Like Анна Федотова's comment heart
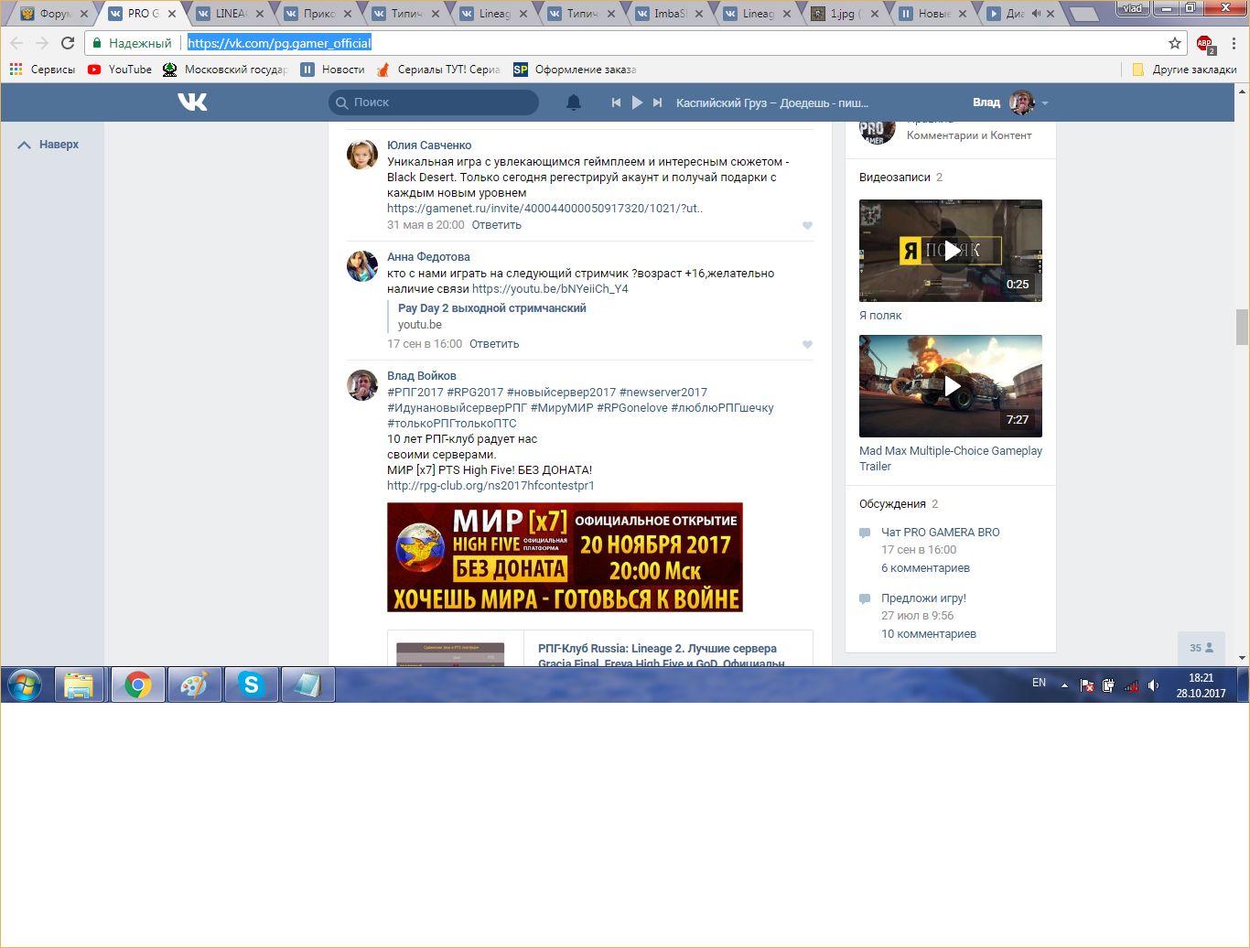 tap(807, 345)
